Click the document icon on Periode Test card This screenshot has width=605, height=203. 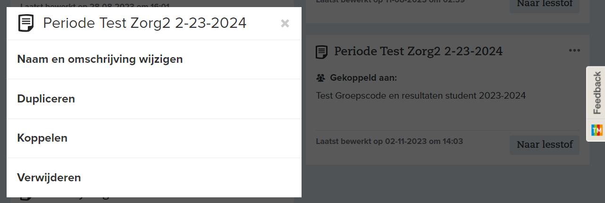click(322, 51)
